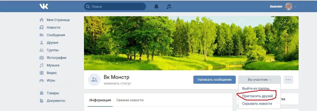Click the group avatar placeholder icon
Viewport: 317px width, 111px height.
tap(94, 80)
